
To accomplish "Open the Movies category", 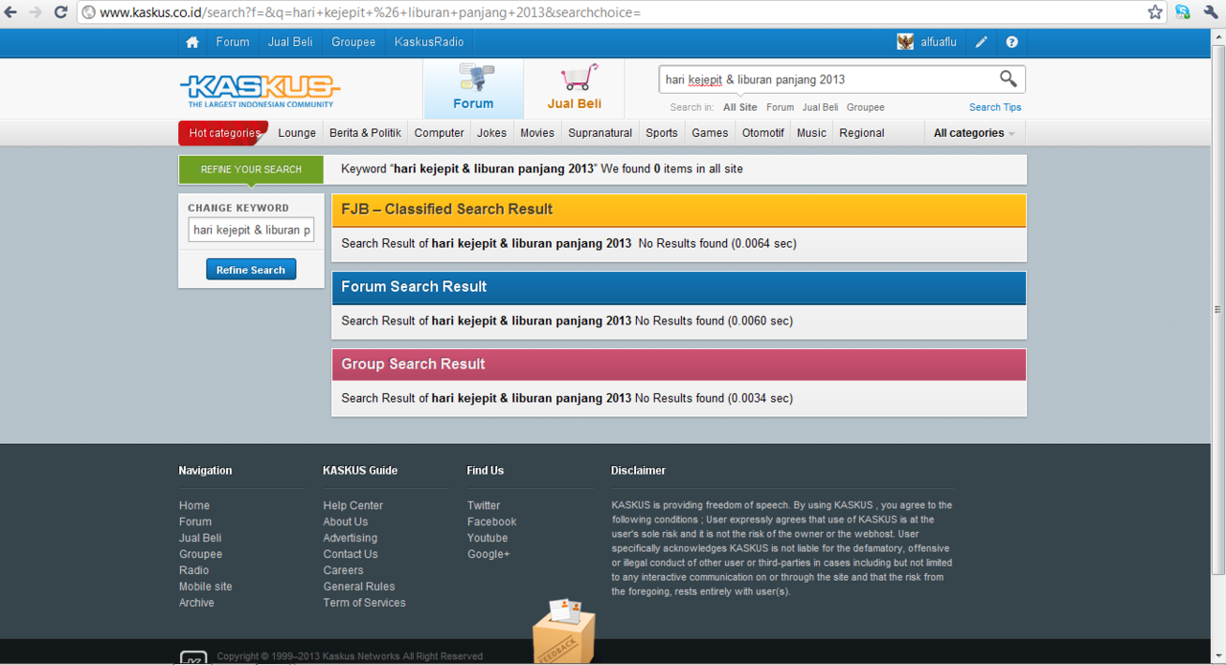I will (x=537, y=133).
